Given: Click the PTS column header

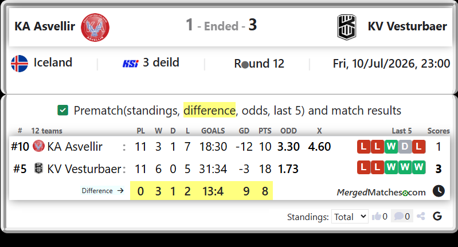Looking at the screenshot, I should click(x=265, y=131).
